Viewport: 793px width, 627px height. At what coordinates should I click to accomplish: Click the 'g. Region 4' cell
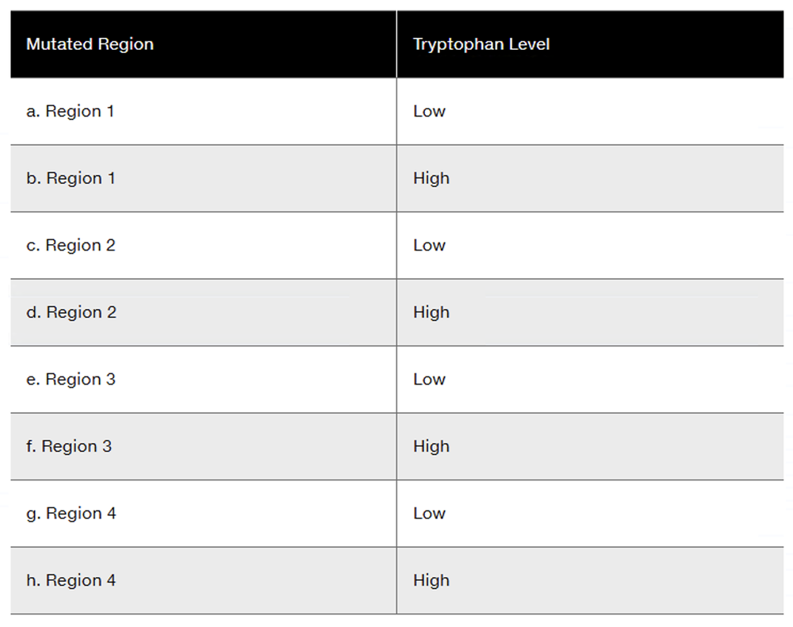tap(71, 514)
